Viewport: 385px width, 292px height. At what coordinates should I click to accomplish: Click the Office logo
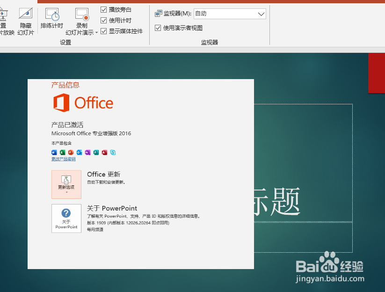tap(83, 102)
